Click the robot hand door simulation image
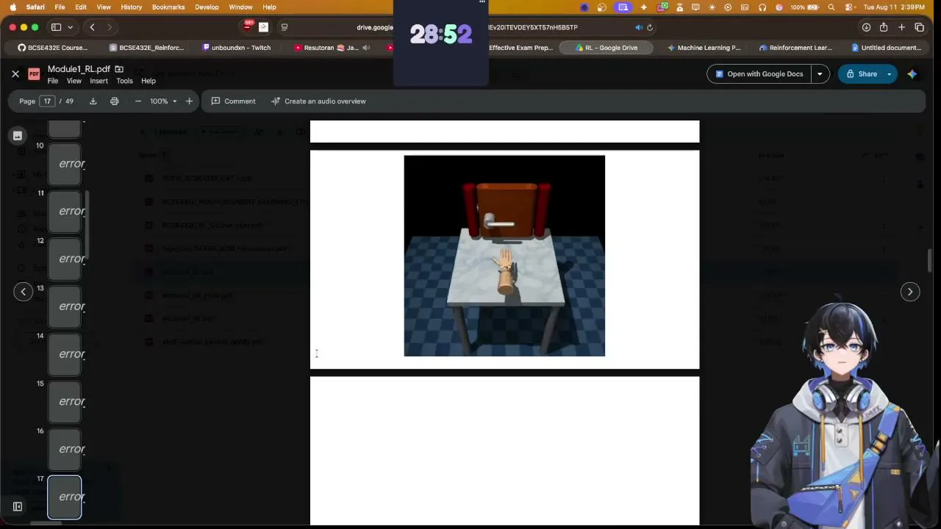 (x=504, y=256)
